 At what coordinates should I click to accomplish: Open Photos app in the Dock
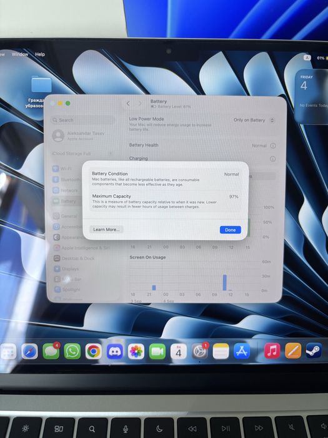(x=136, y=352)
